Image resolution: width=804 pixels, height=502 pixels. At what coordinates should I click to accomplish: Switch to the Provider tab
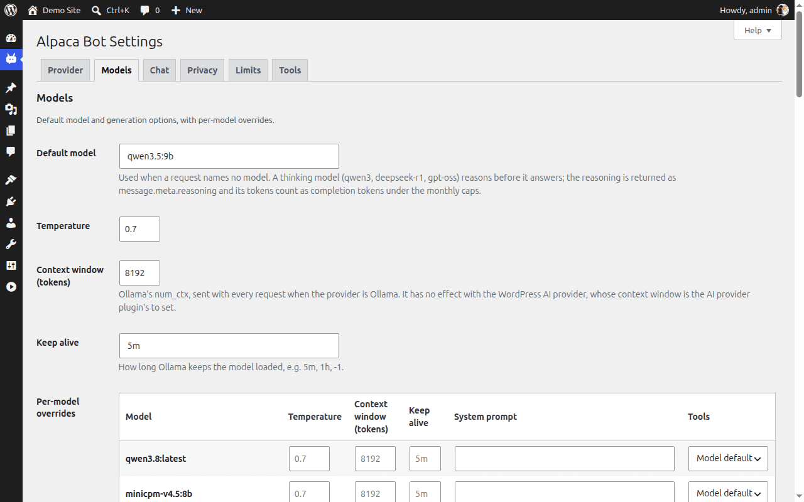(65, 70)
